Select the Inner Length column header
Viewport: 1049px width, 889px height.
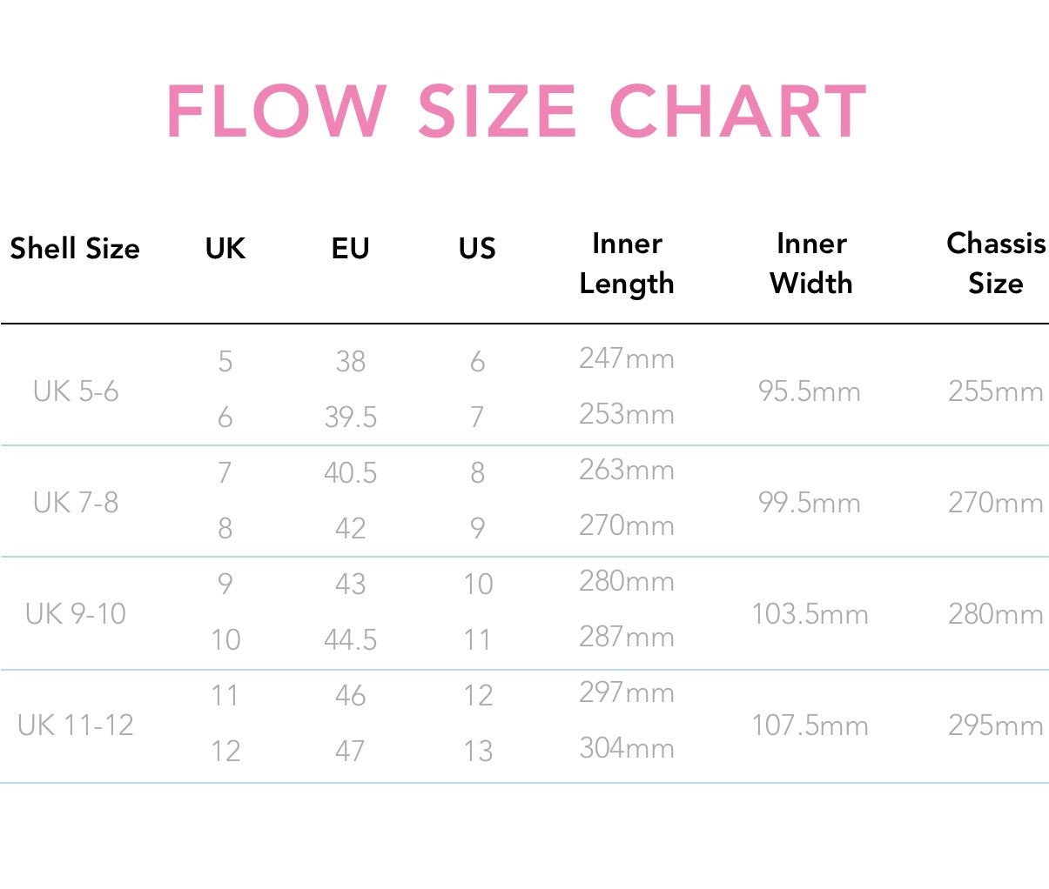(627, 264)
